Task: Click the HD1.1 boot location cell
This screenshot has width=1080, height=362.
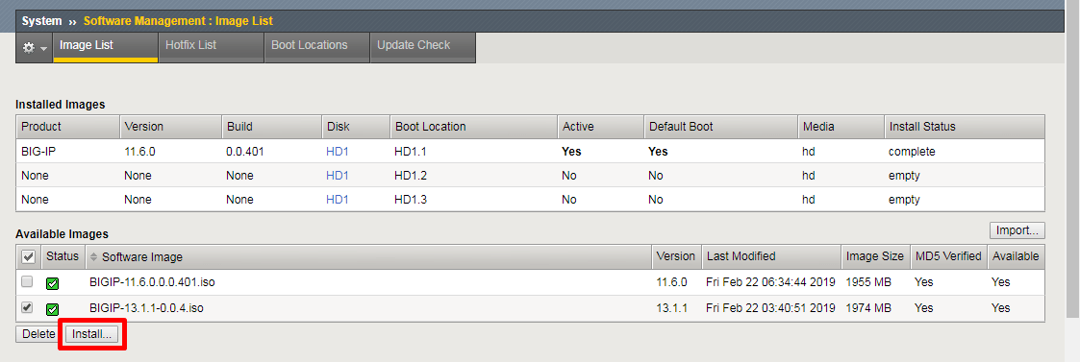Action: point(411,152)
